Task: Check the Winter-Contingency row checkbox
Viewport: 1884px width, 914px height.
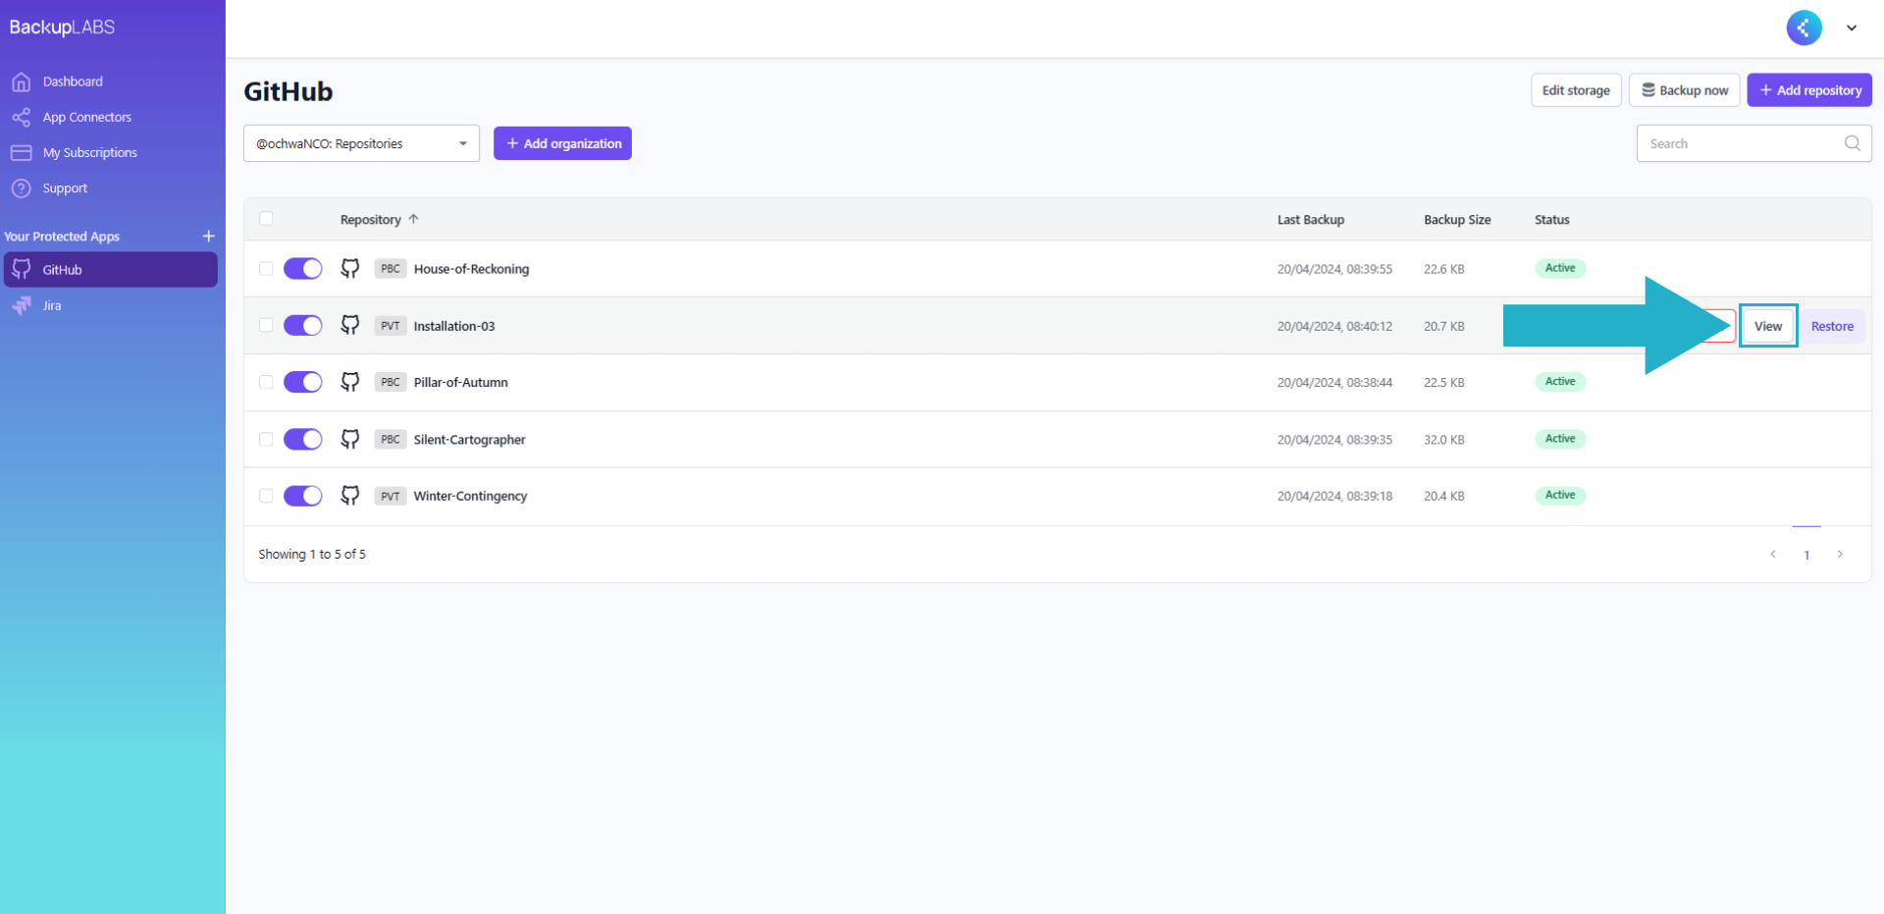Action: pos(266,496)
